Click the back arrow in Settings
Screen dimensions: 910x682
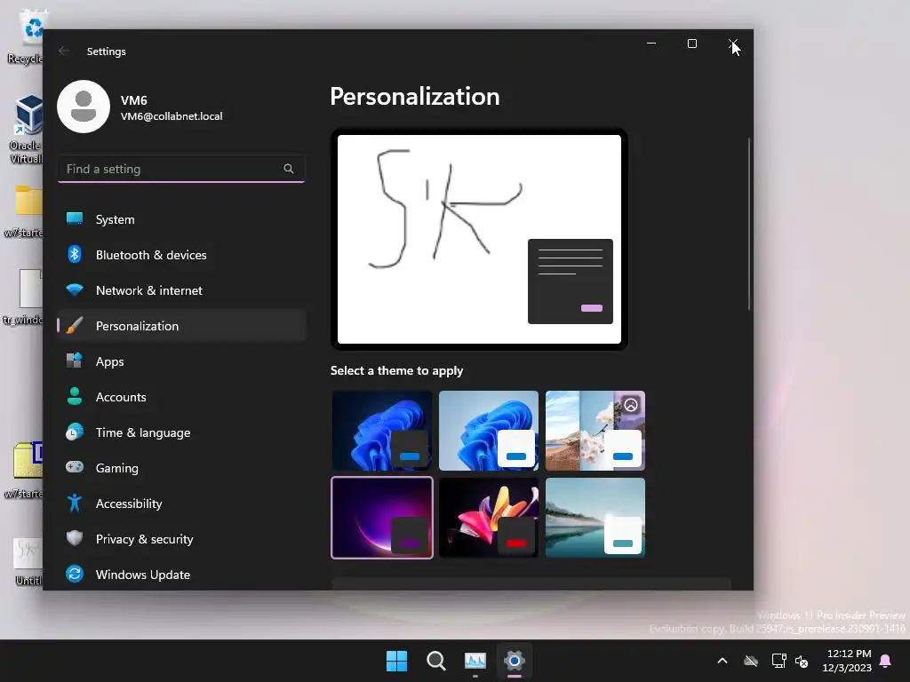[64, 51]
